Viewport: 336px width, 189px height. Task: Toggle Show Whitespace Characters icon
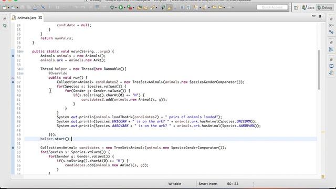[x=188, y=7]
